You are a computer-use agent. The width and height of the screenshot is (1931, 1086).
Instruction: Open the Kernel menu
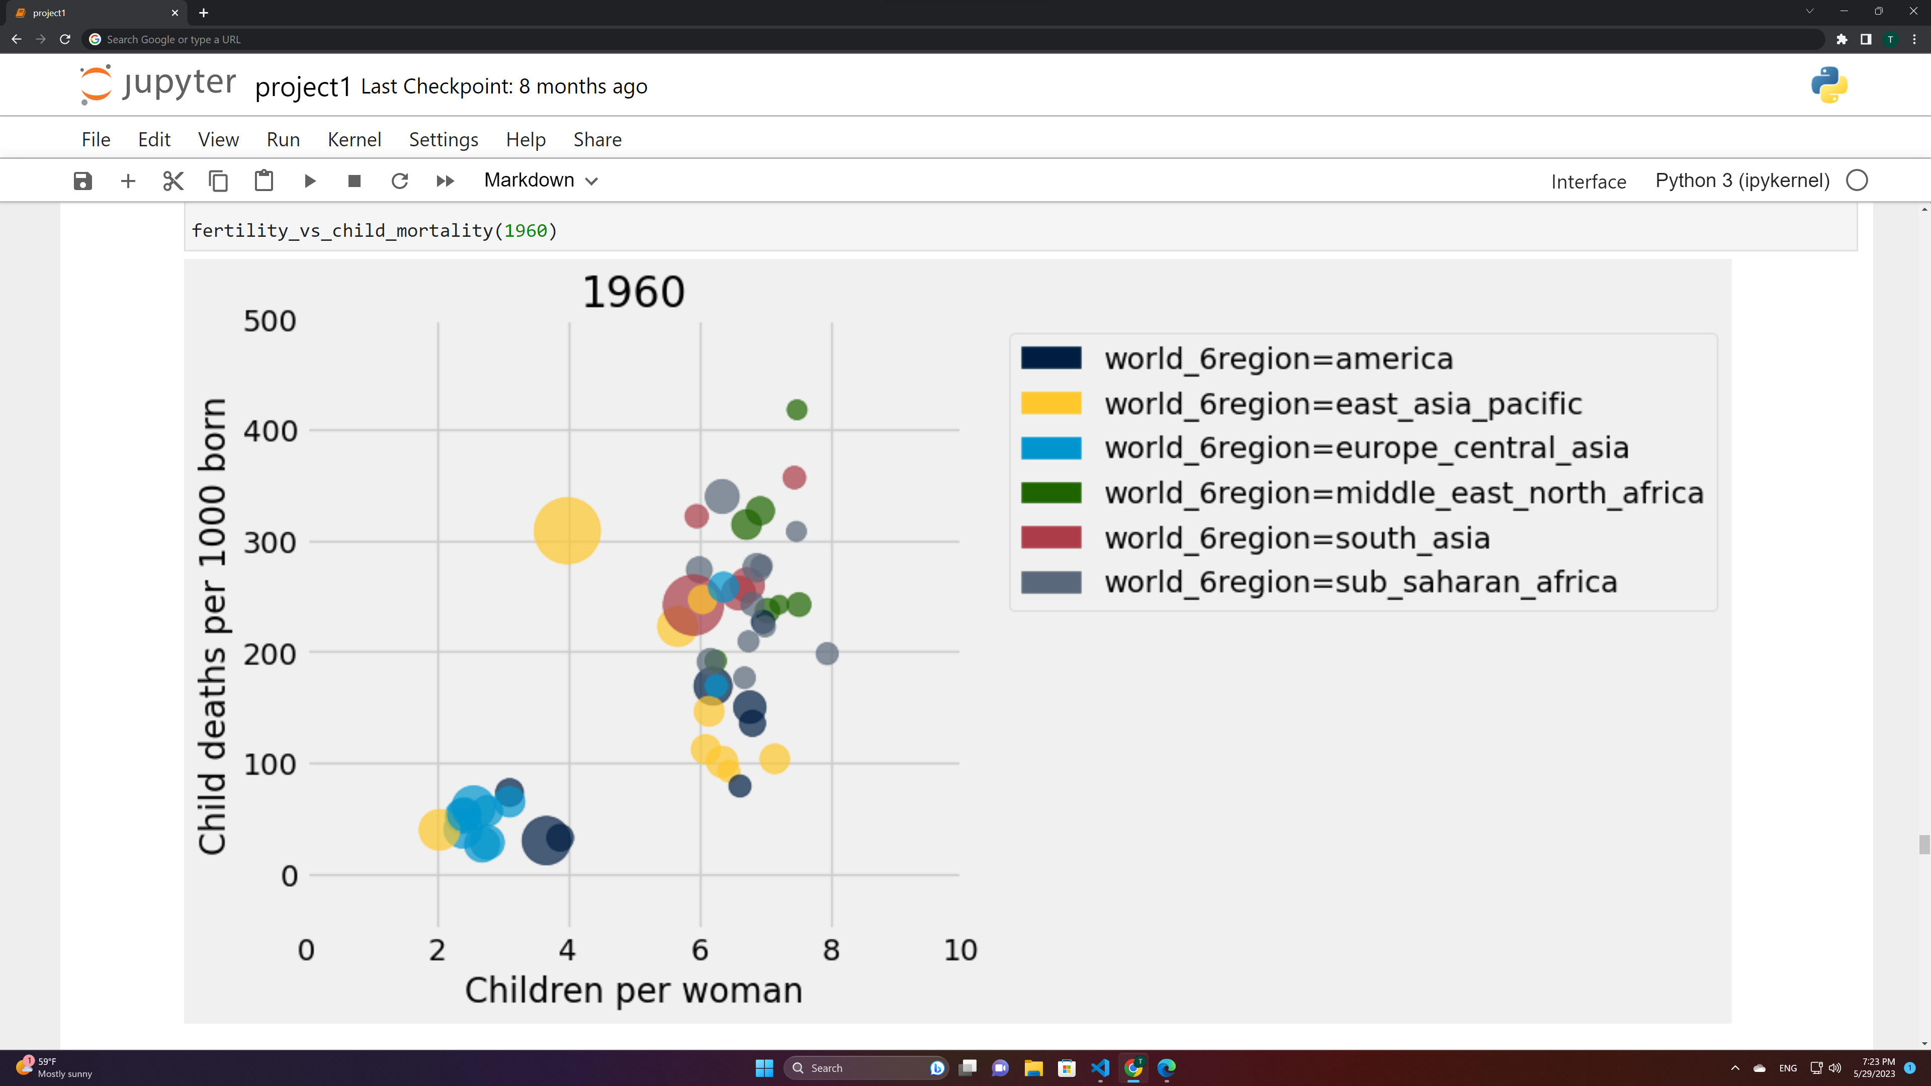coord(354,139)
